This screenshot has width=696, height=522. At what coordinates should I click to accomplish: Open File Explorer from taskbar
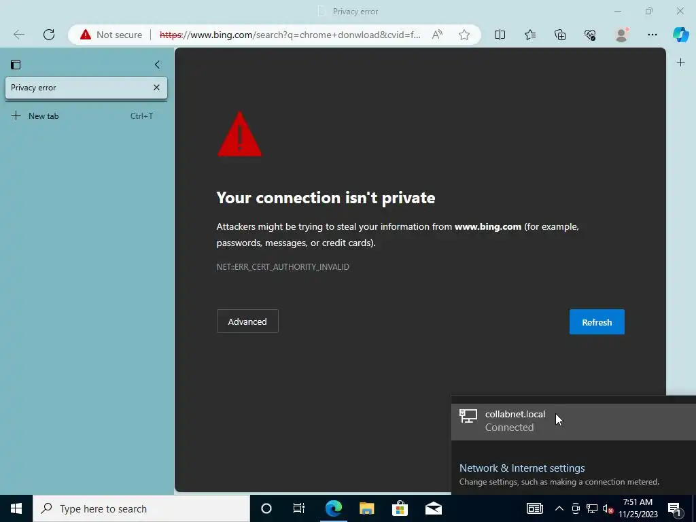[x=366, y=508]
